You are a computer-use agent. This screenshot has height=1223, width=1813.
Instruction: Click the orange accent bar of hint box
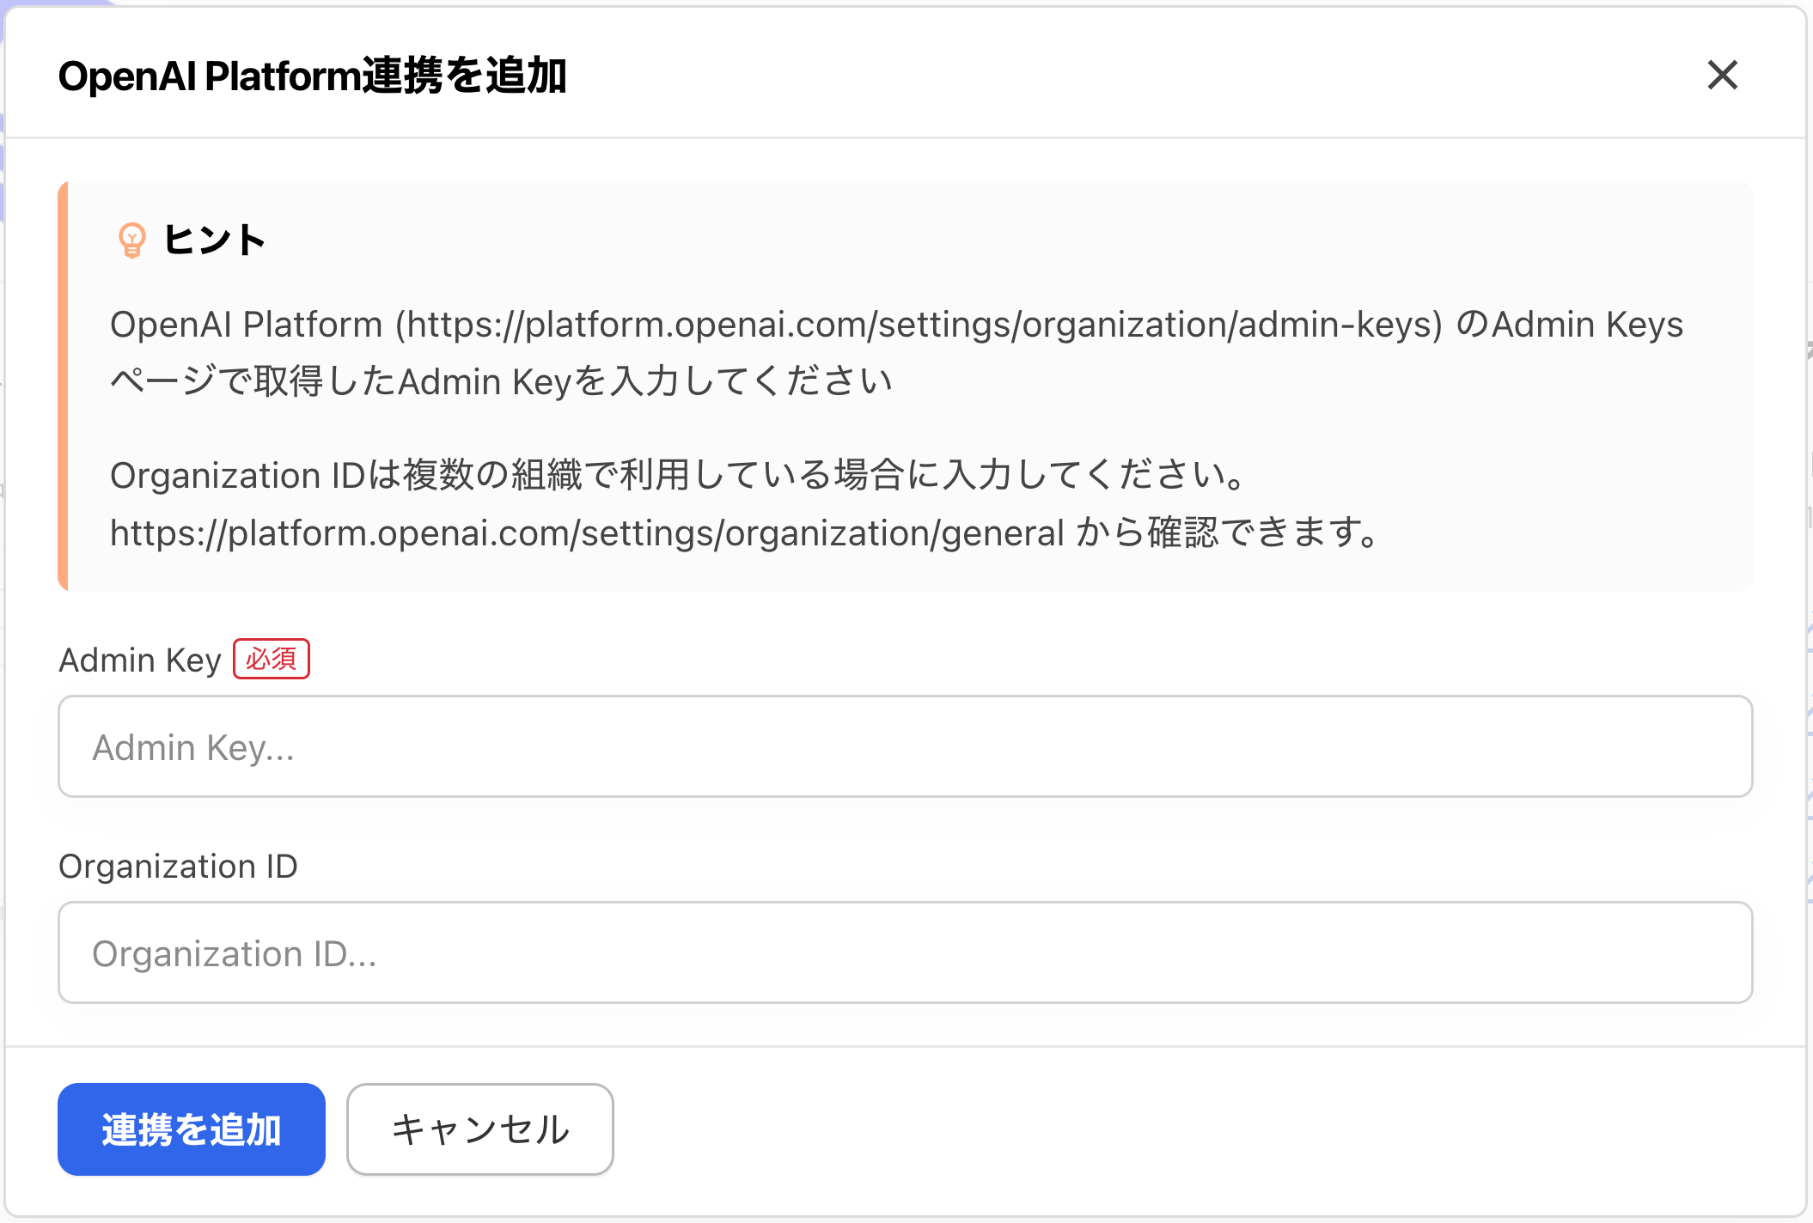coord(63,386)
